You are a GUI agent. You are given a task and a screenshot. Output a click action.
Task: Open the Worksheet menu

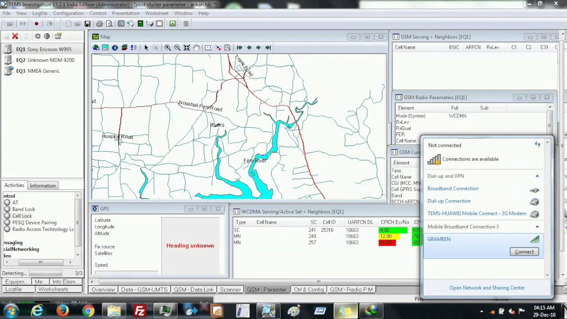[x=157, y=13]
